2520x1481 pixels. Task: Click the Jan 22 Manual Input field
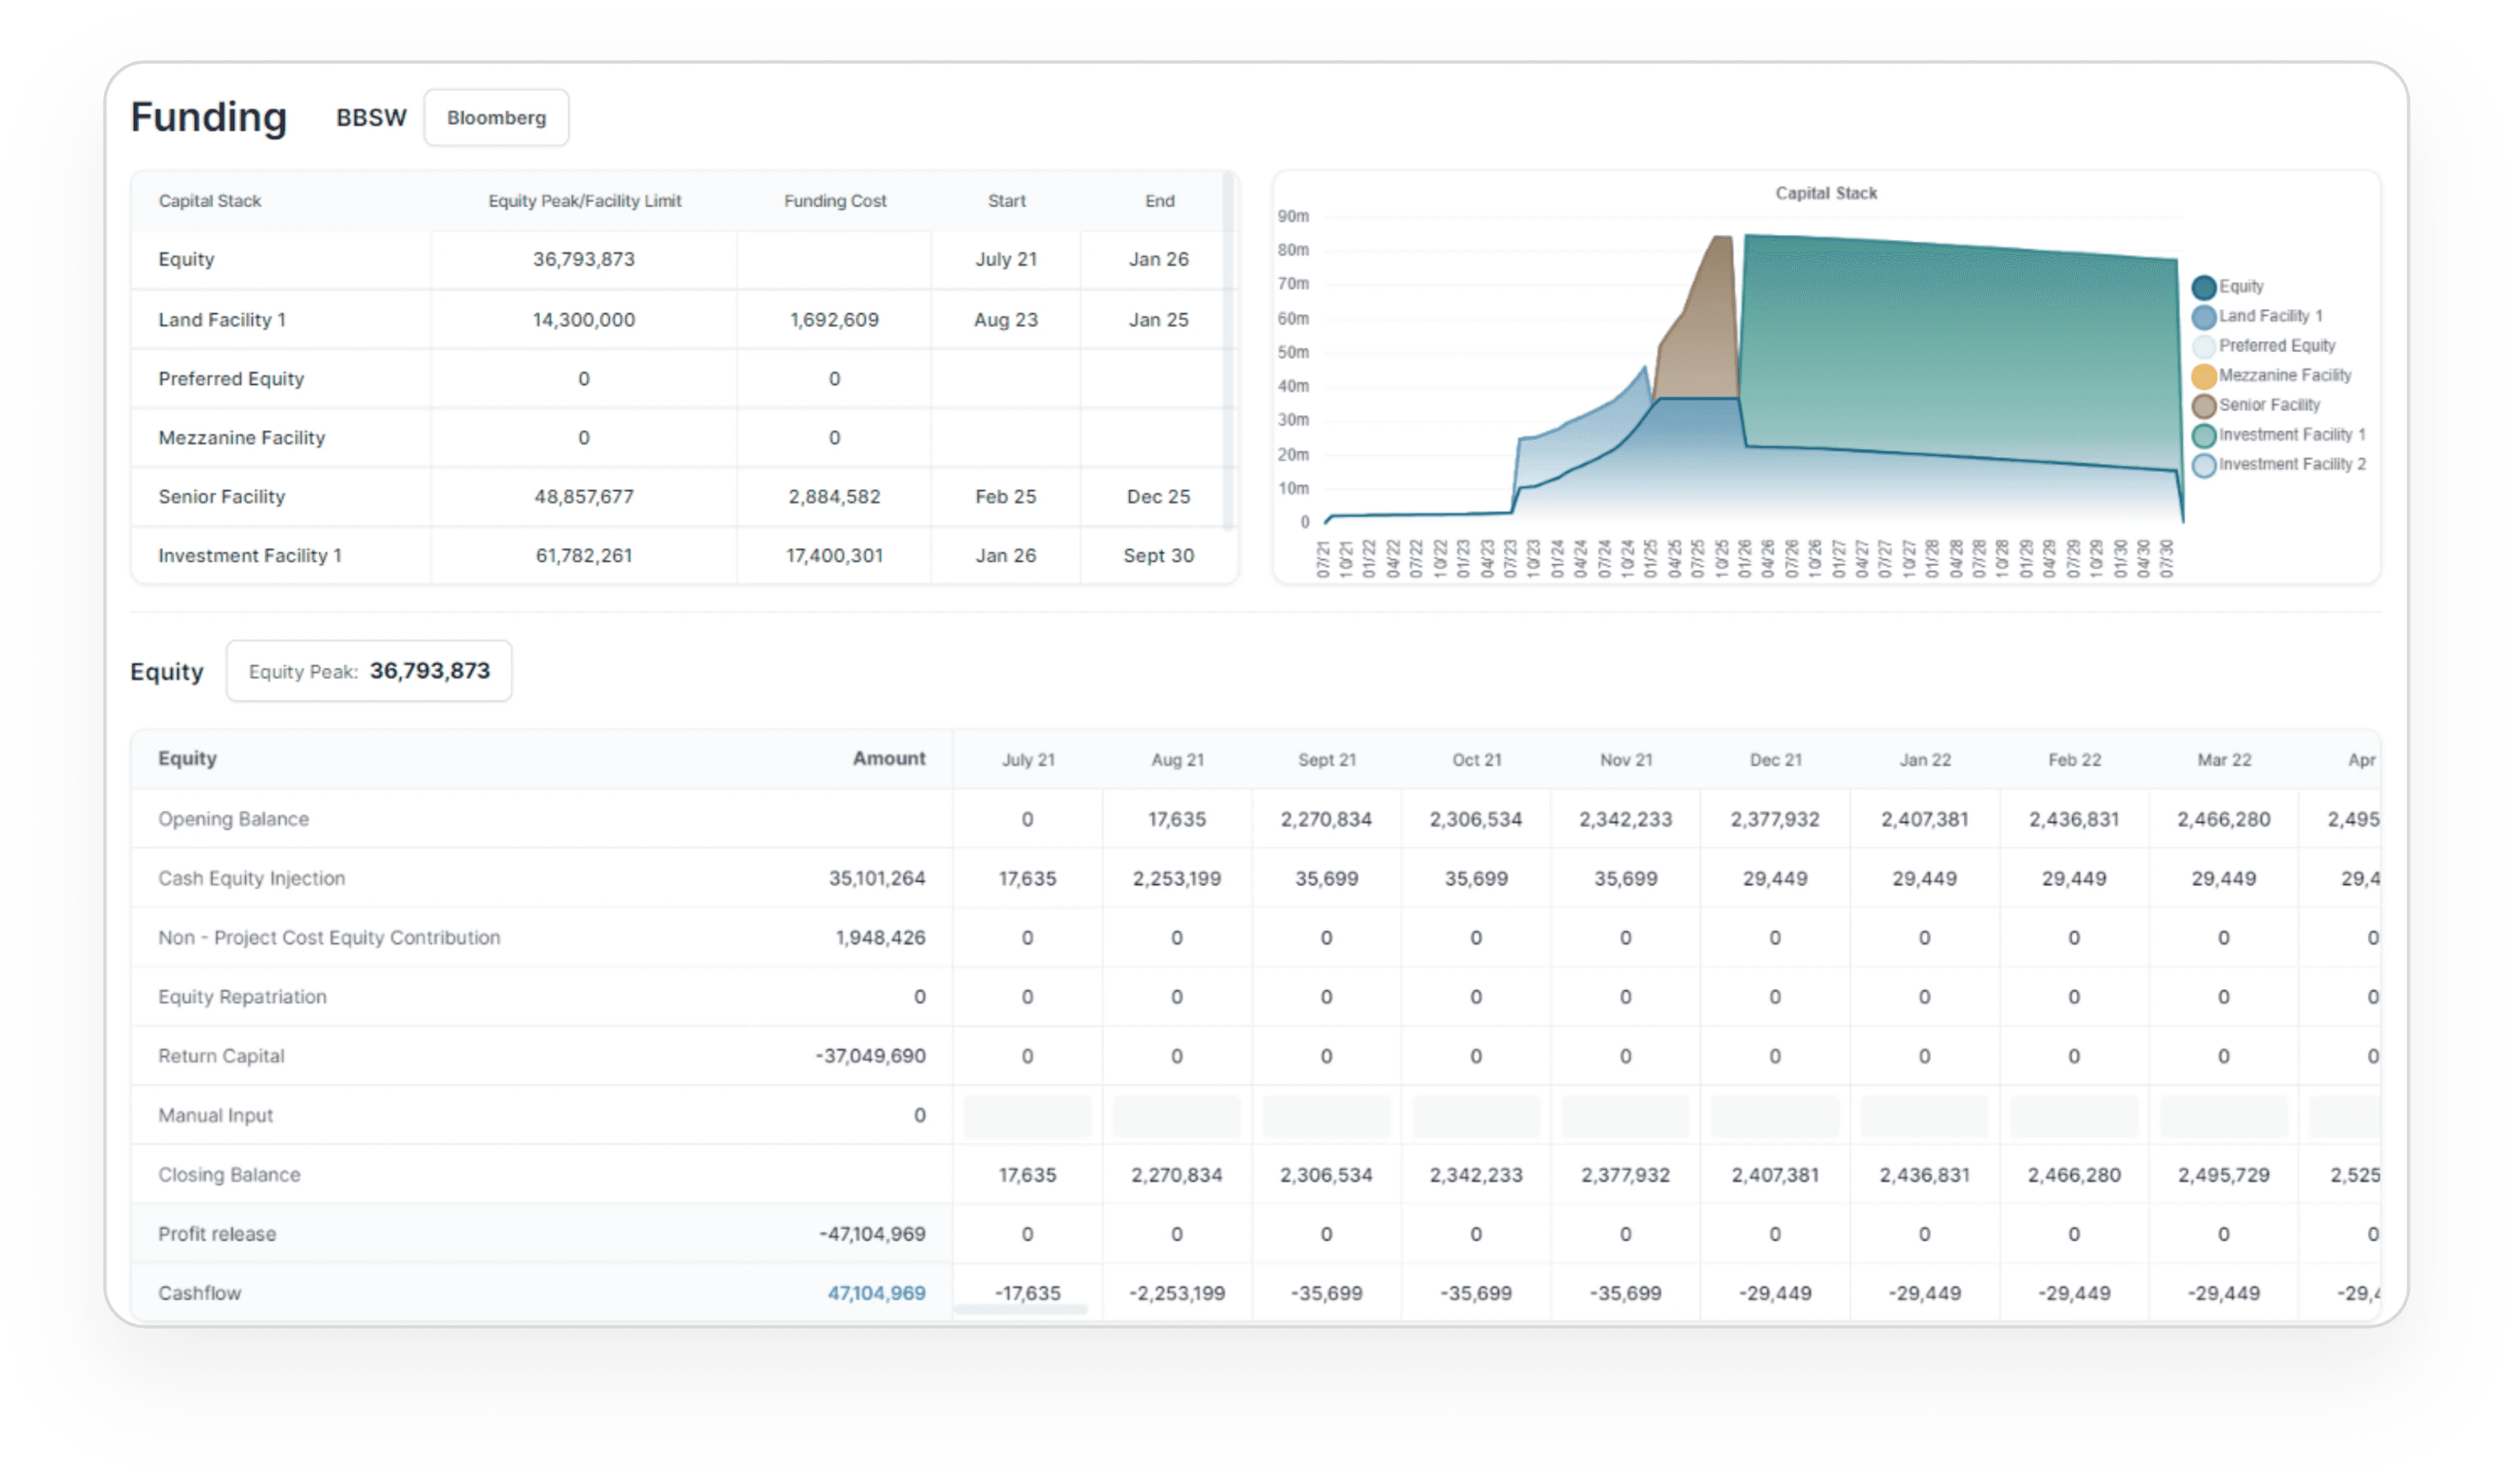[1925, 1116]
